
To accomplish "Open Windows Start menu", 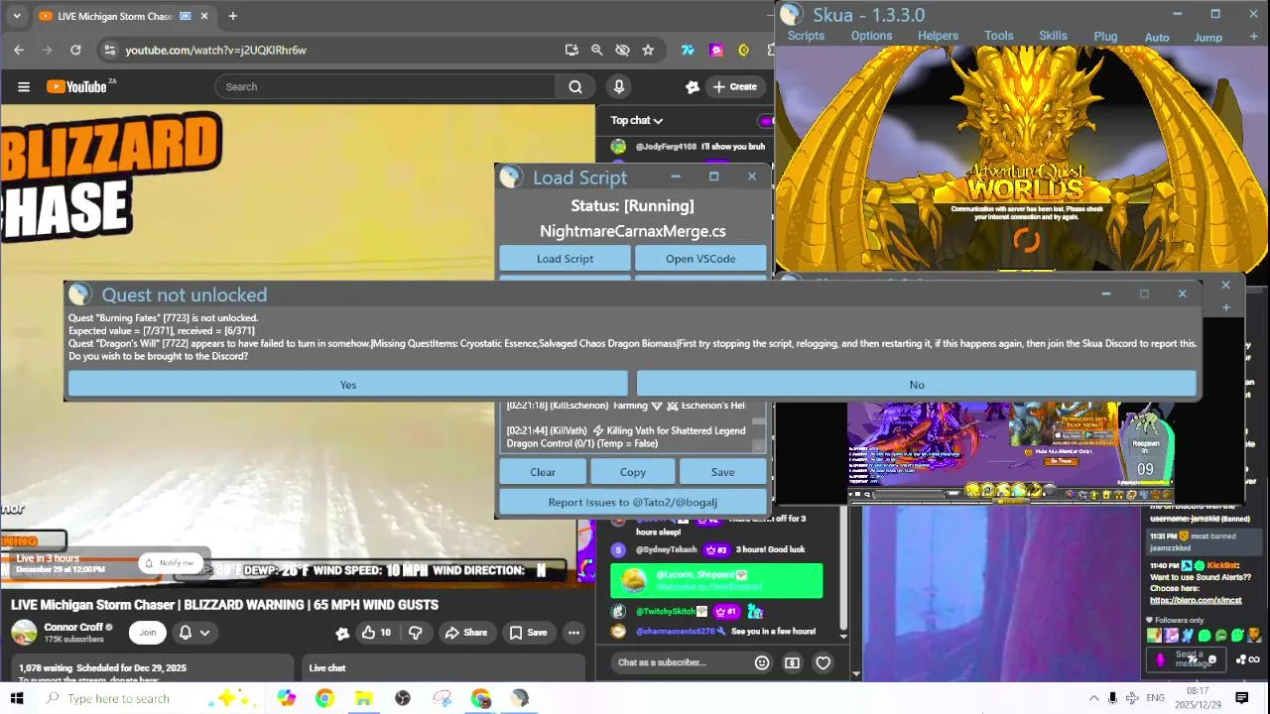I will [17, 698].
